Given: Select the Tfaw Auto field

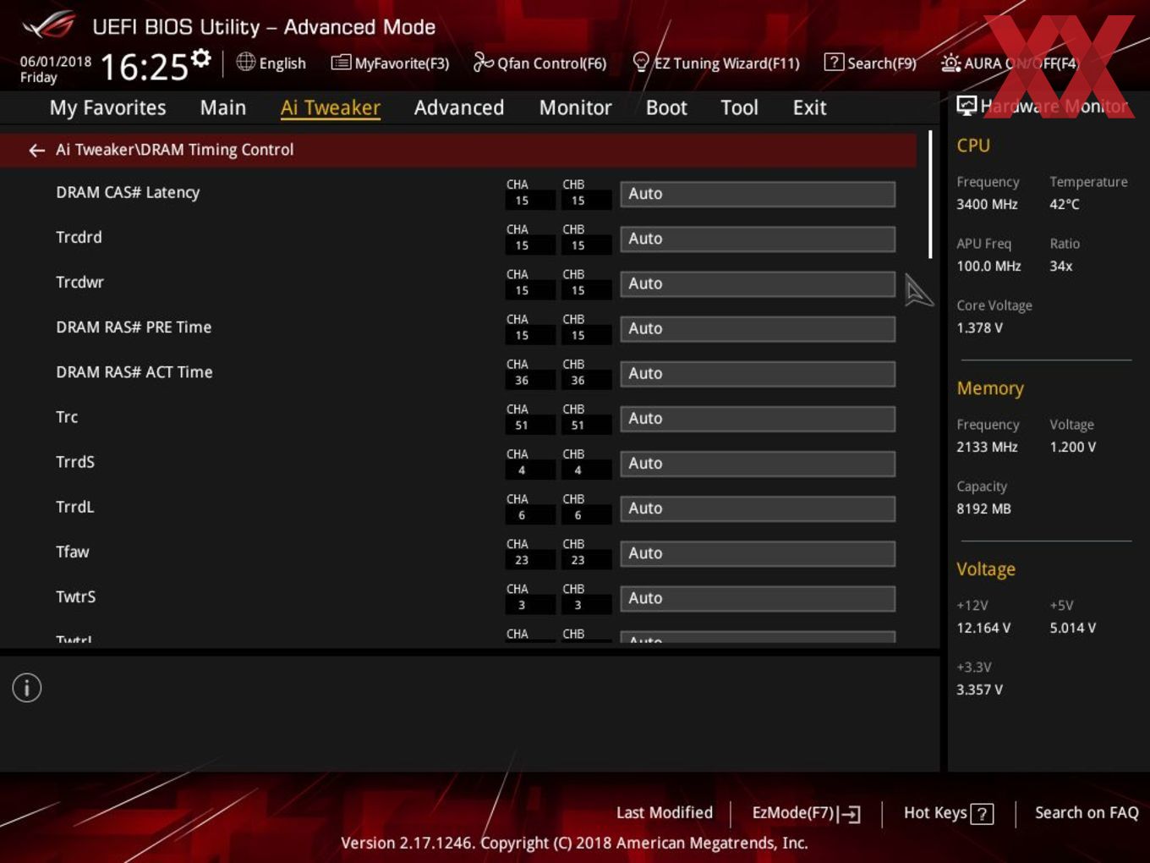Looking at the screenshot, I should point(758,552).
